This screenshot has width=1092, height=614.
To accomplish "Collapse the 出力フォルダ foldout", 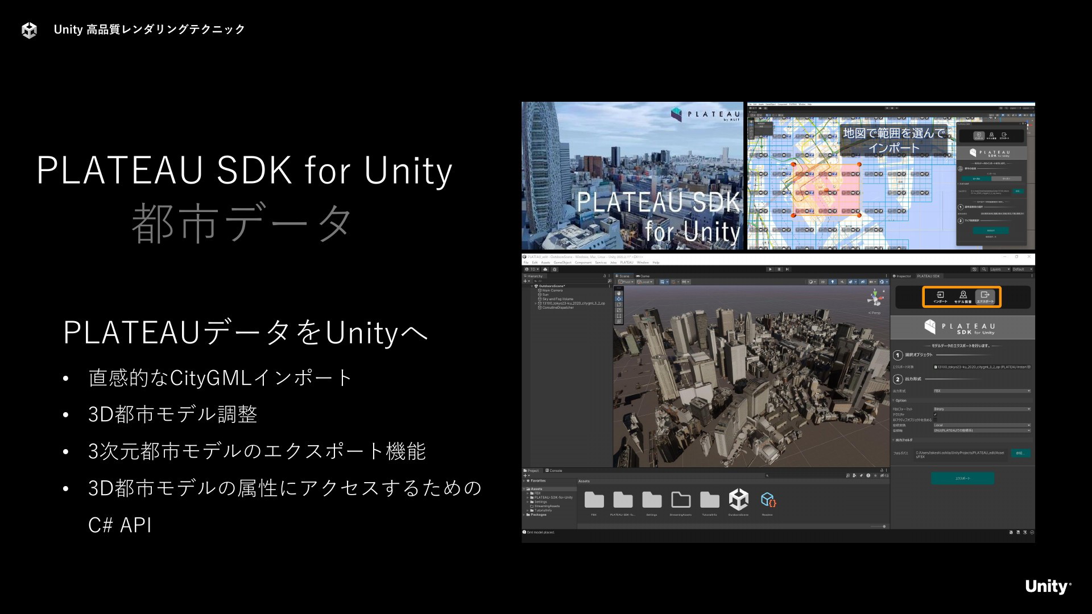I will tap(894, 440).
